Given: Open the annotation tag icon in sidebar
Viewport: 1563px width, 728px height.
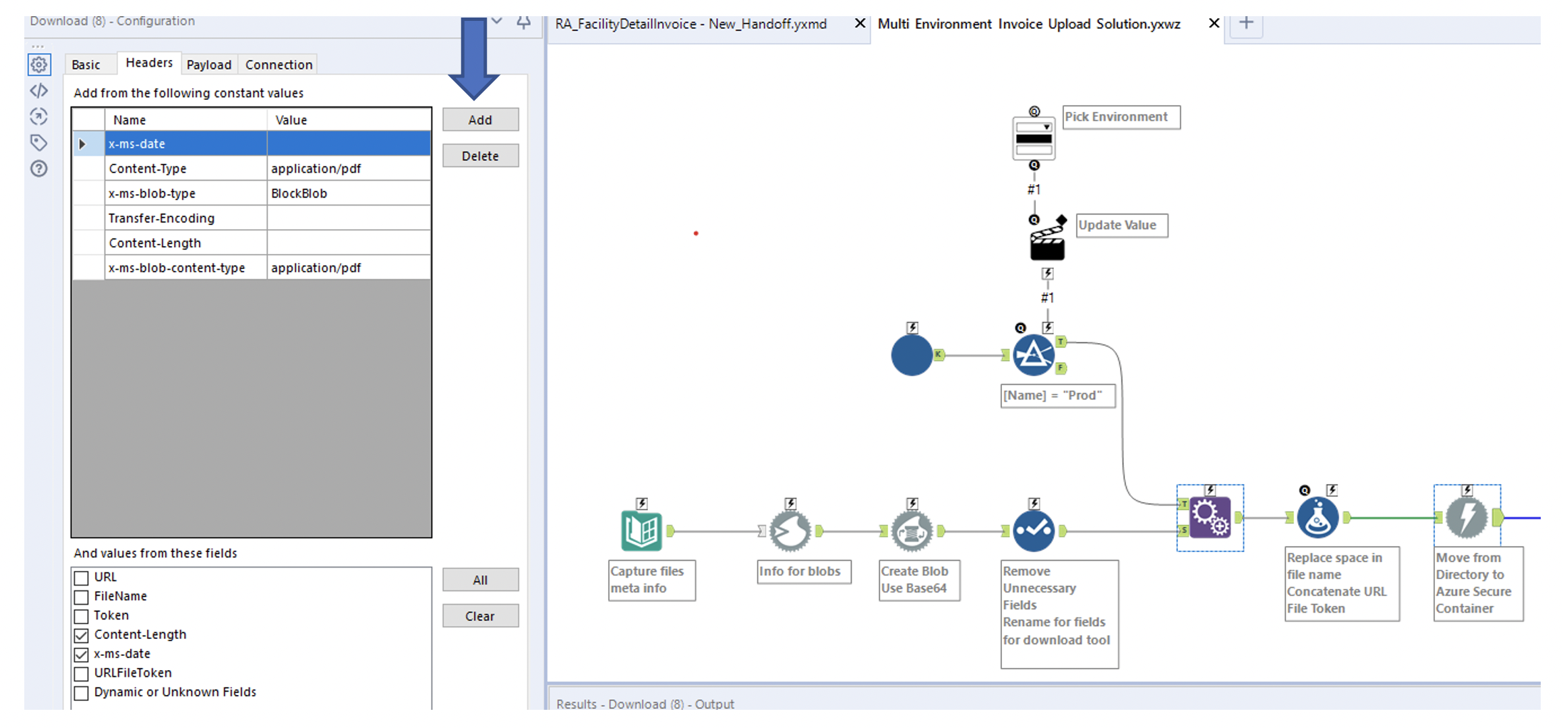Looking at the screenshot, I should click(39, 142).
